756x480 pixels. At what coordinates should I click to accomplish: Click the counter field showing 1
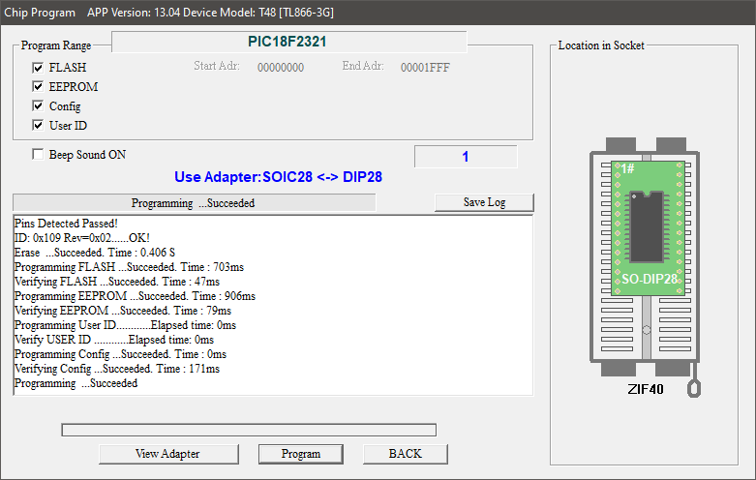tap(465, 157)
